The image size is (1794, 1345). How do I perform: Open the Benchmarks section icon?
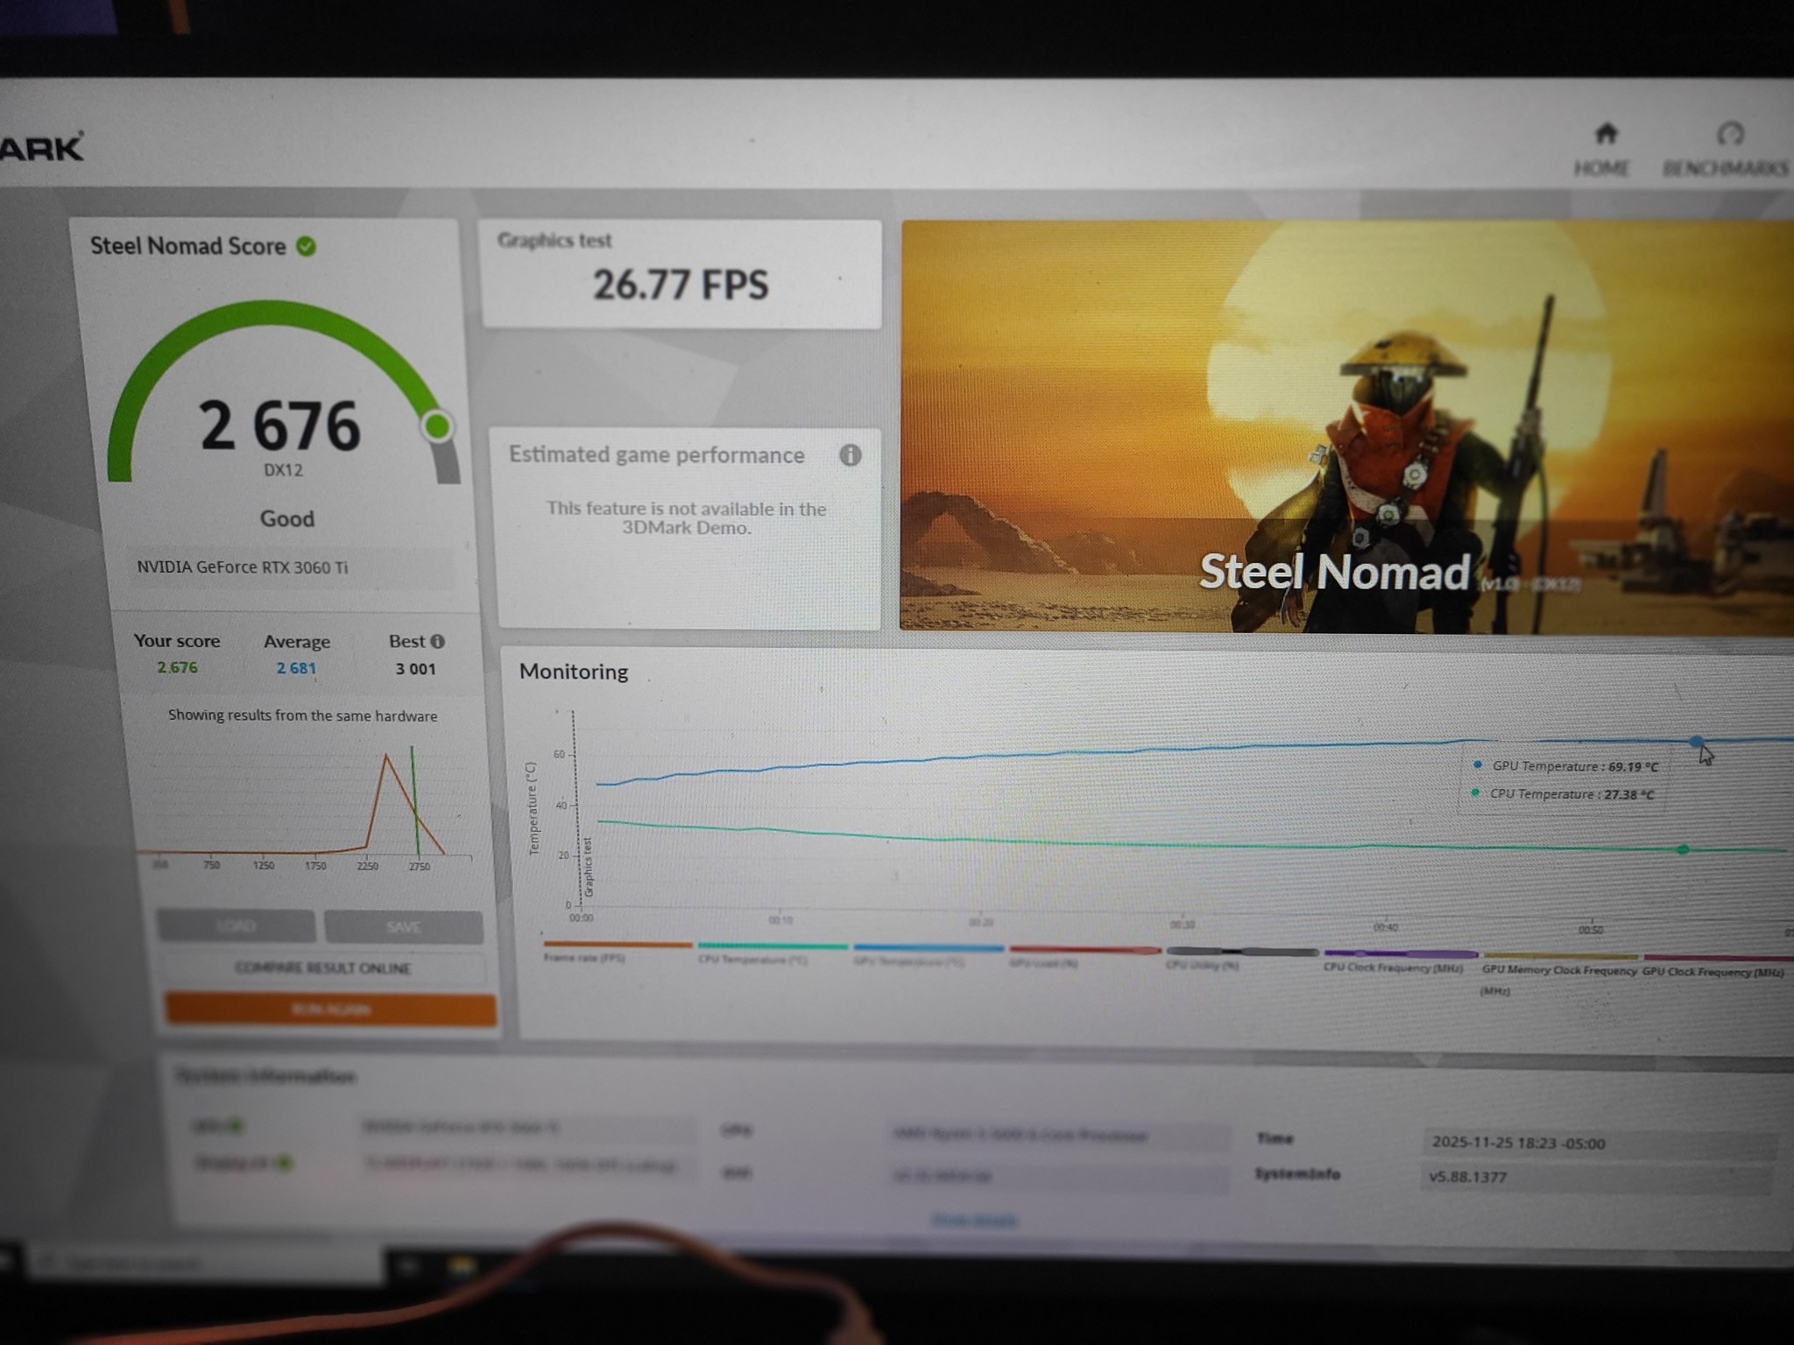coord(1729,134)
